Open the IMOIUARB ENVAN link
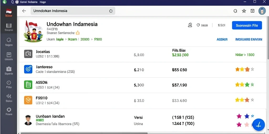 click(x=249, y=40)
